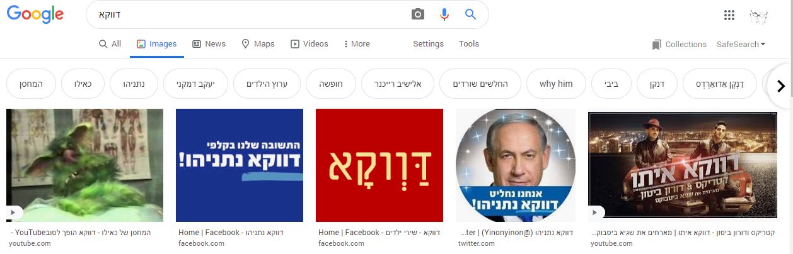This screenshot has width=793, height=254.
Task: Select the 'נתניהו' filter chip
Action: [134, 84]
